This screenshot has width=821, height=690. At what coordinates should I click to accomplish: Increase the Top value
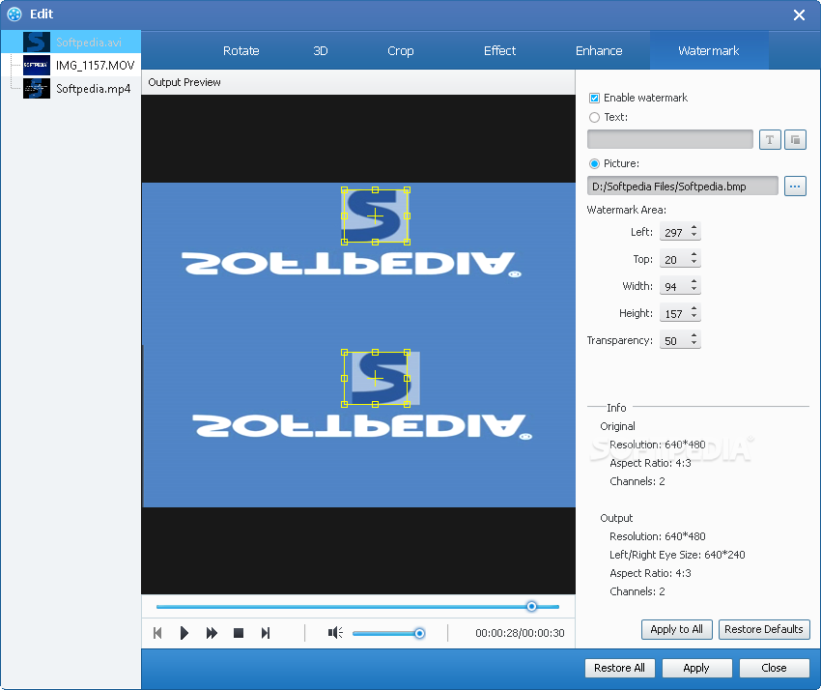coord(694,255)
